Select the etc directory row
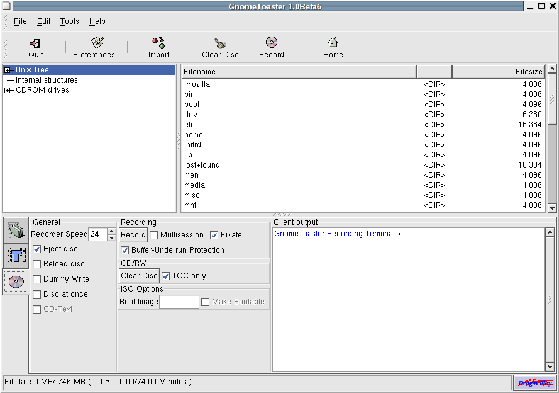 tap(363, 125)
